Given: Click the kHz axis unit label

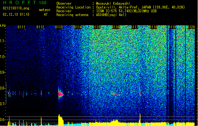Looking at the screenshot, I should point(3,26).
